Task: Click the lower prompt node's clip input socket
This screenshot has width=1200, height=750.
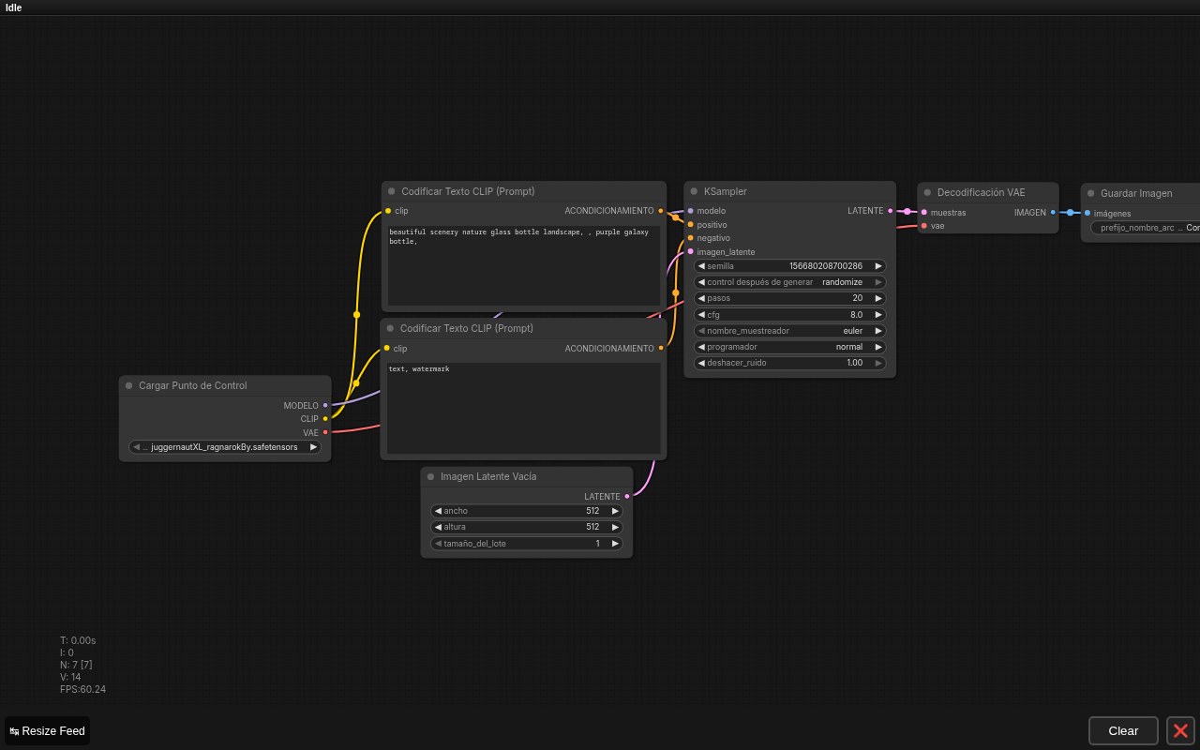Action: coord(386,348)
